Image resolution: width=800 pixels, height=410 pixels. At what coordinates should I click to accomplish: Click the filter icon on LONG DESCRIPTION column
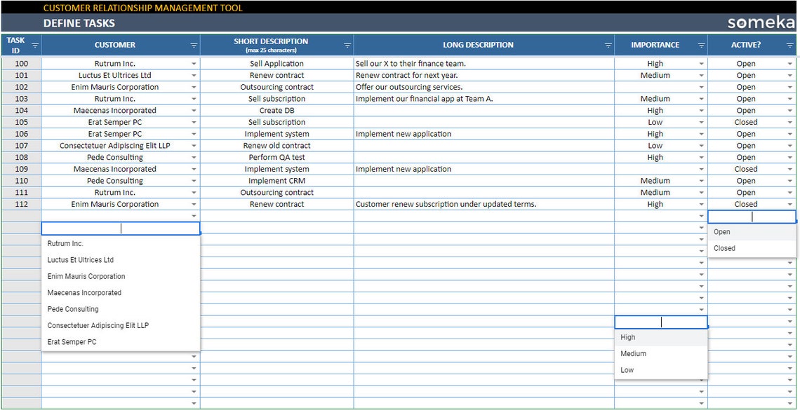pos(608,44)
